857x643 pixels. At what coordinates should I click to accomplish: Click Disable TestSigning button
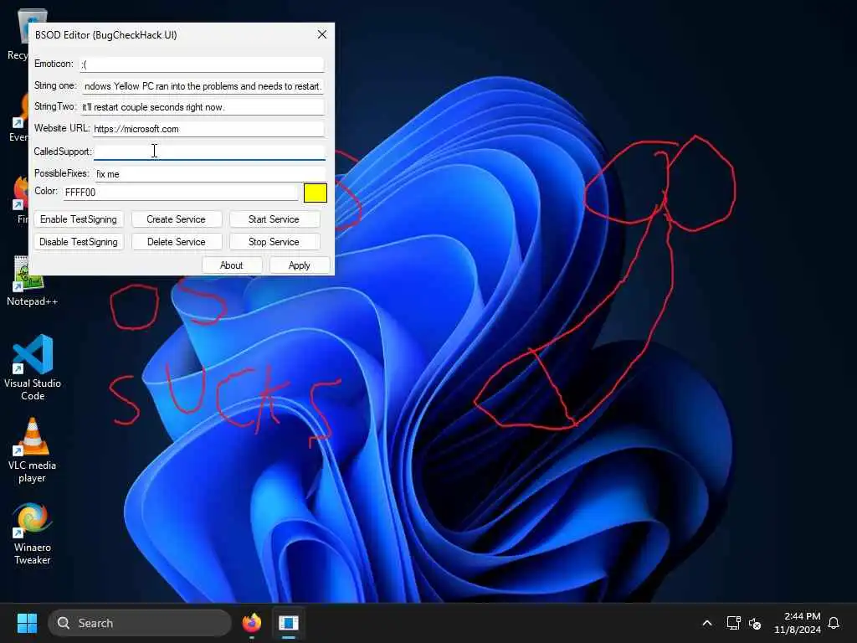pyautogui.click(x=79, y=242)
